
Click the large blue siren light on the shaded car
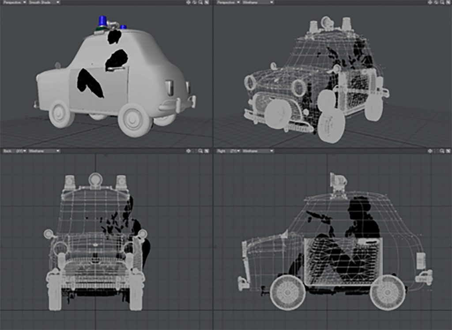(x=102, y=21)
